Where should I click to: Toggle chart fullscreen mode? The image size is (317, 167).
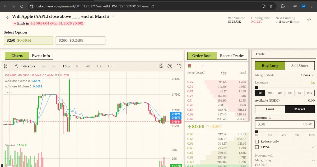click(x=179, y=66)
